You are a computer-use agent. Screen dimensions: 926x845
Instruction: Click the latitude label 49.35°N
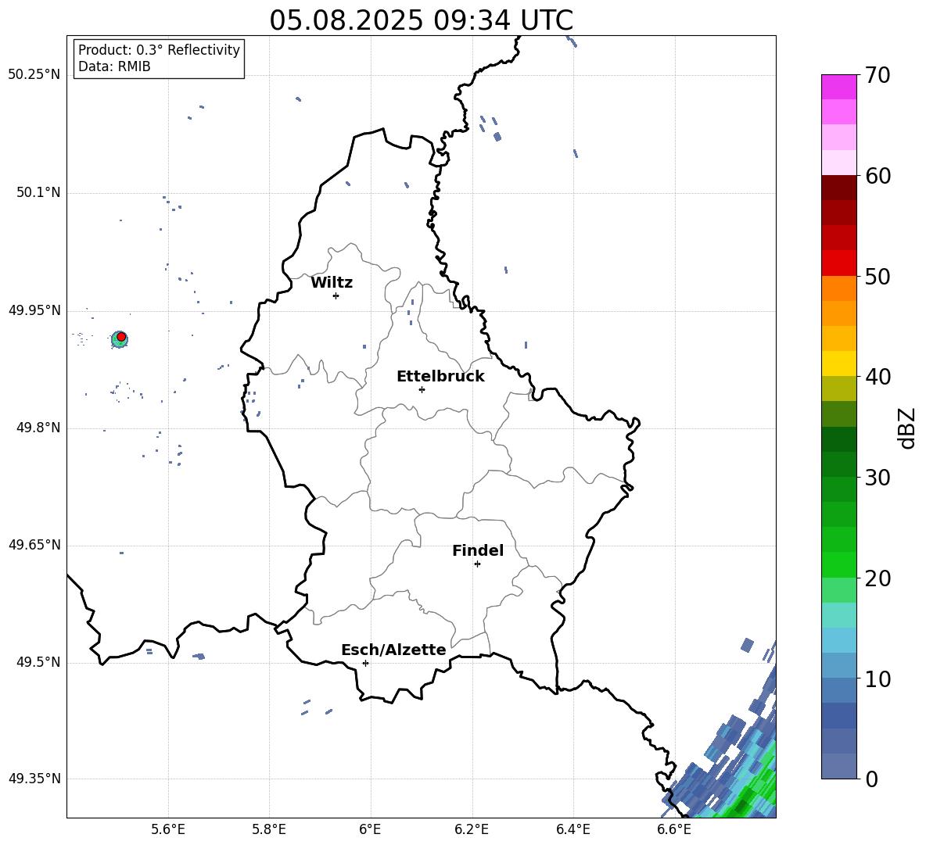click(34, 779)
